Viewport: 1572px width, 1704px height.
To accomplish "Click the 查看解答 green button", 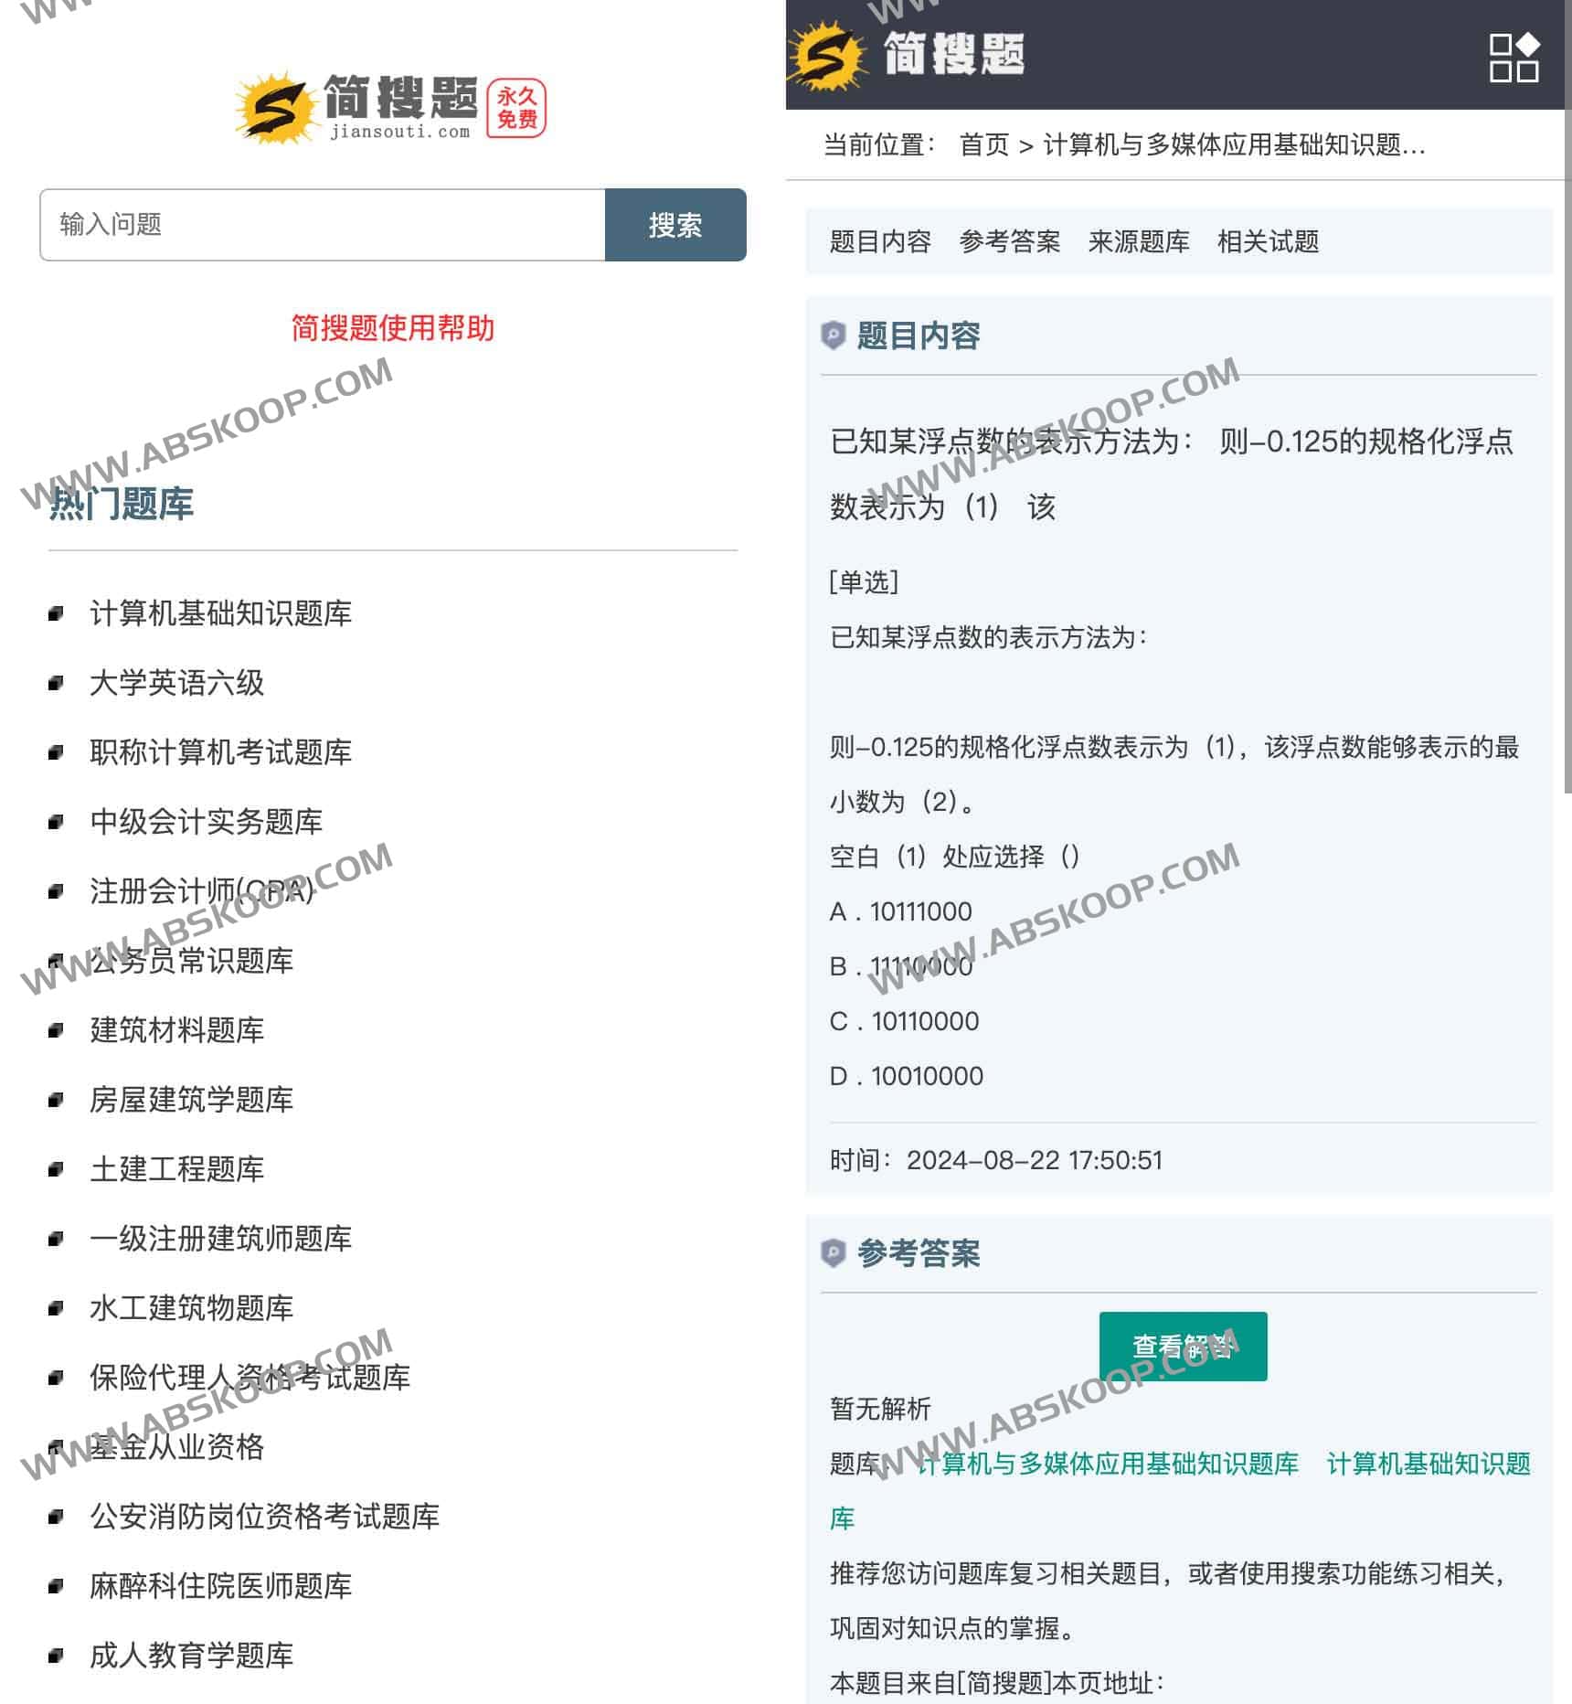I will click(1184, 1346).
